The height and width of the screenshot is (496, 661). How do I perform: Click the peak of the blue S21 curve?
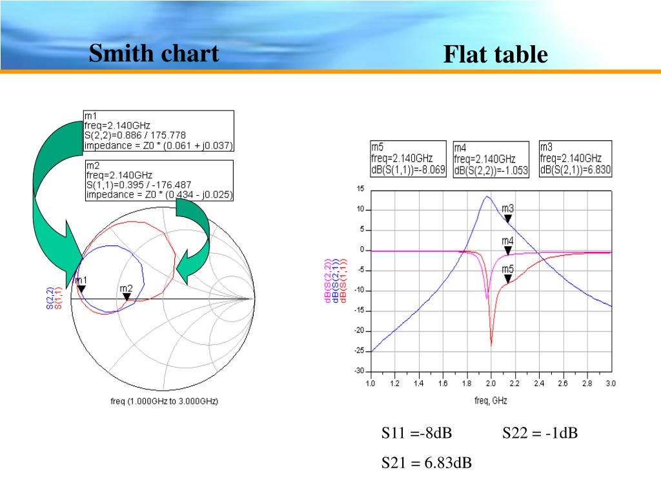pos(487,196)
